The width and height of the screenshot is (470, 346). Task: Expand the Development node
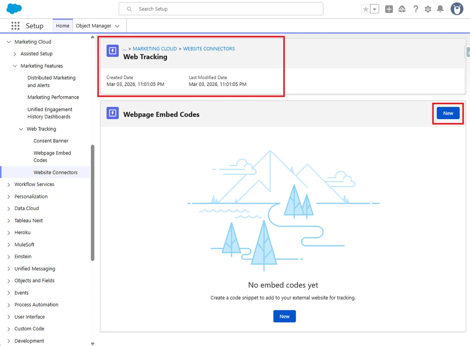pos(9,341)
